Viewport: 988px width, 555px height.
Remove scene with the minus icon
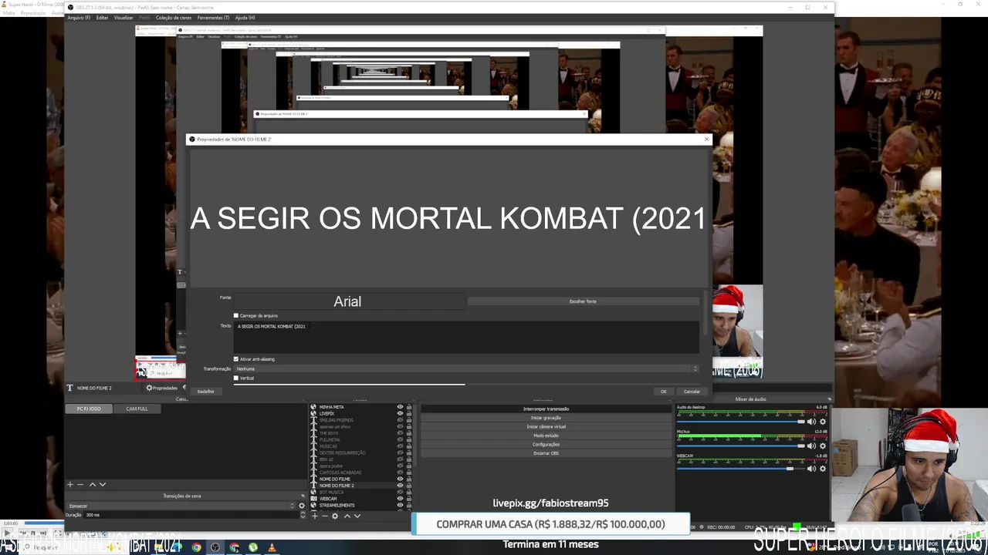[80, 485]
